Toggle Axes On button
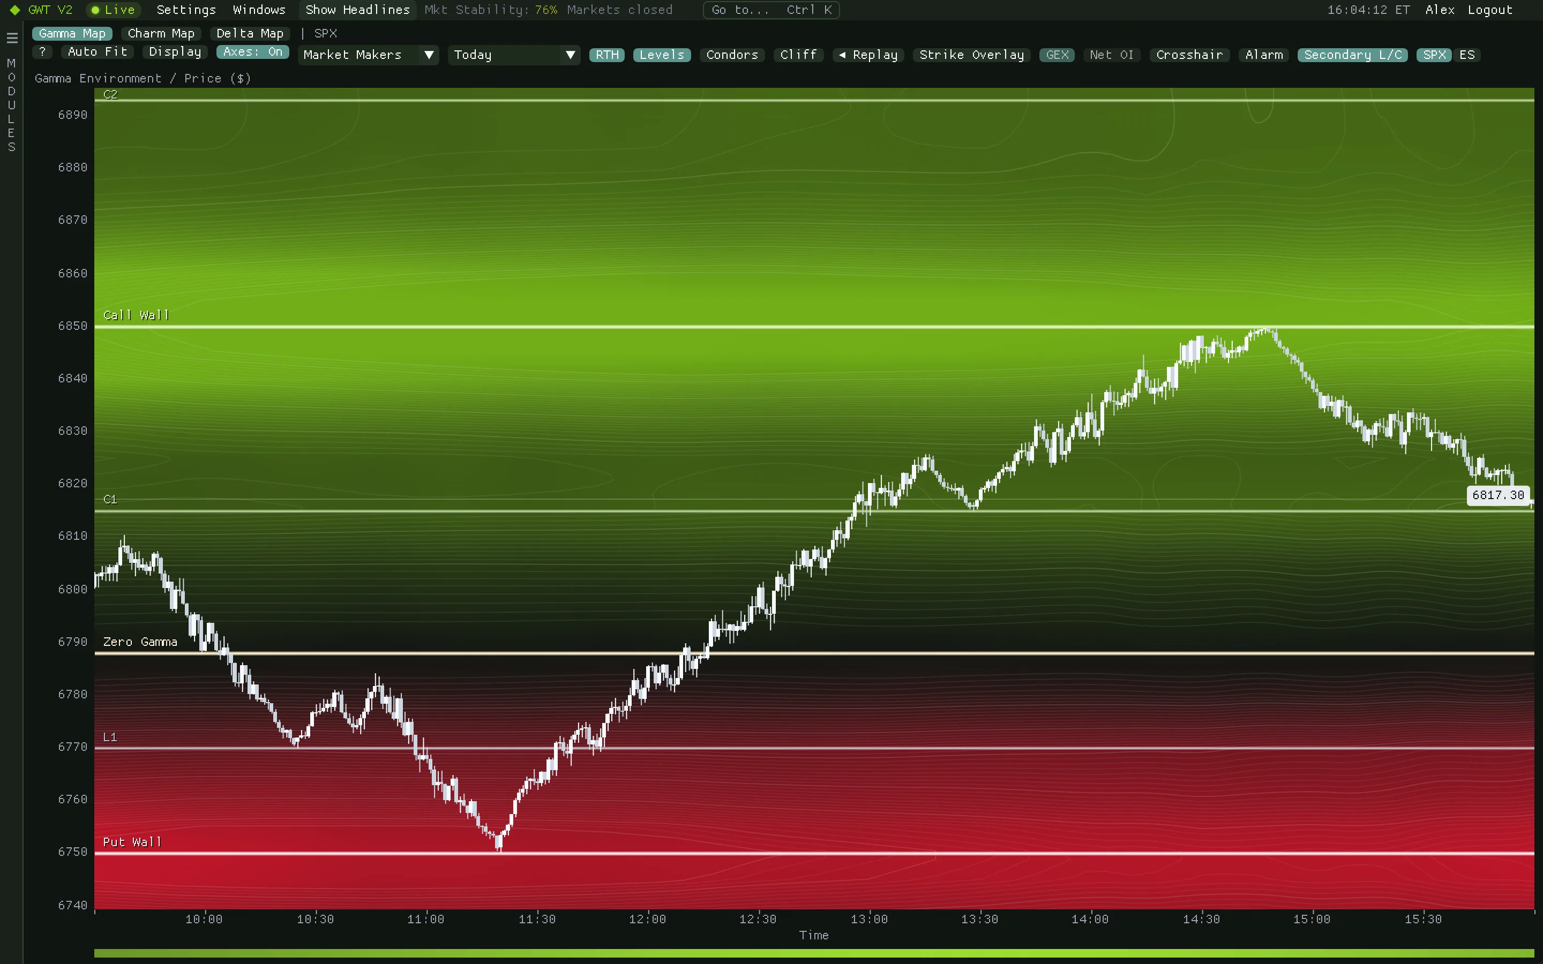 (x=252, y=52)
